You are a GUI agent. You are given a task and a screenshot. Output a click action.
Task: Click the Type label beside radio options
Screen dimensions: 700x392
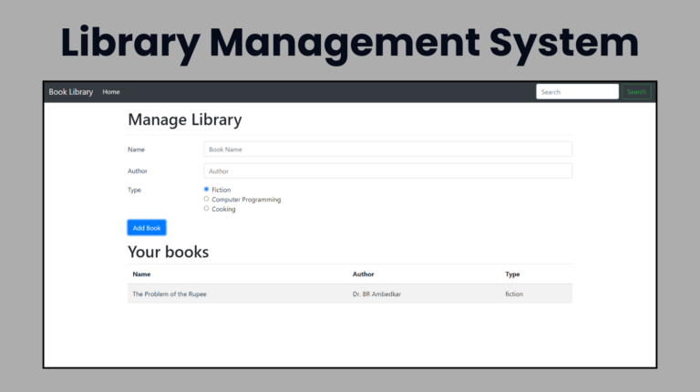(135, 190)
